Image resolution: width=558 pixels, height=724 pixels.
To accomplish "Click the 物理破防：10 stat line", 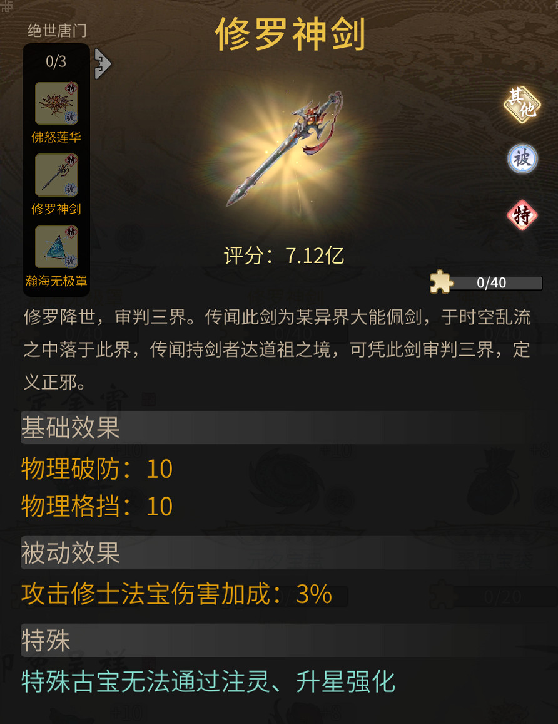I will 97,468.
